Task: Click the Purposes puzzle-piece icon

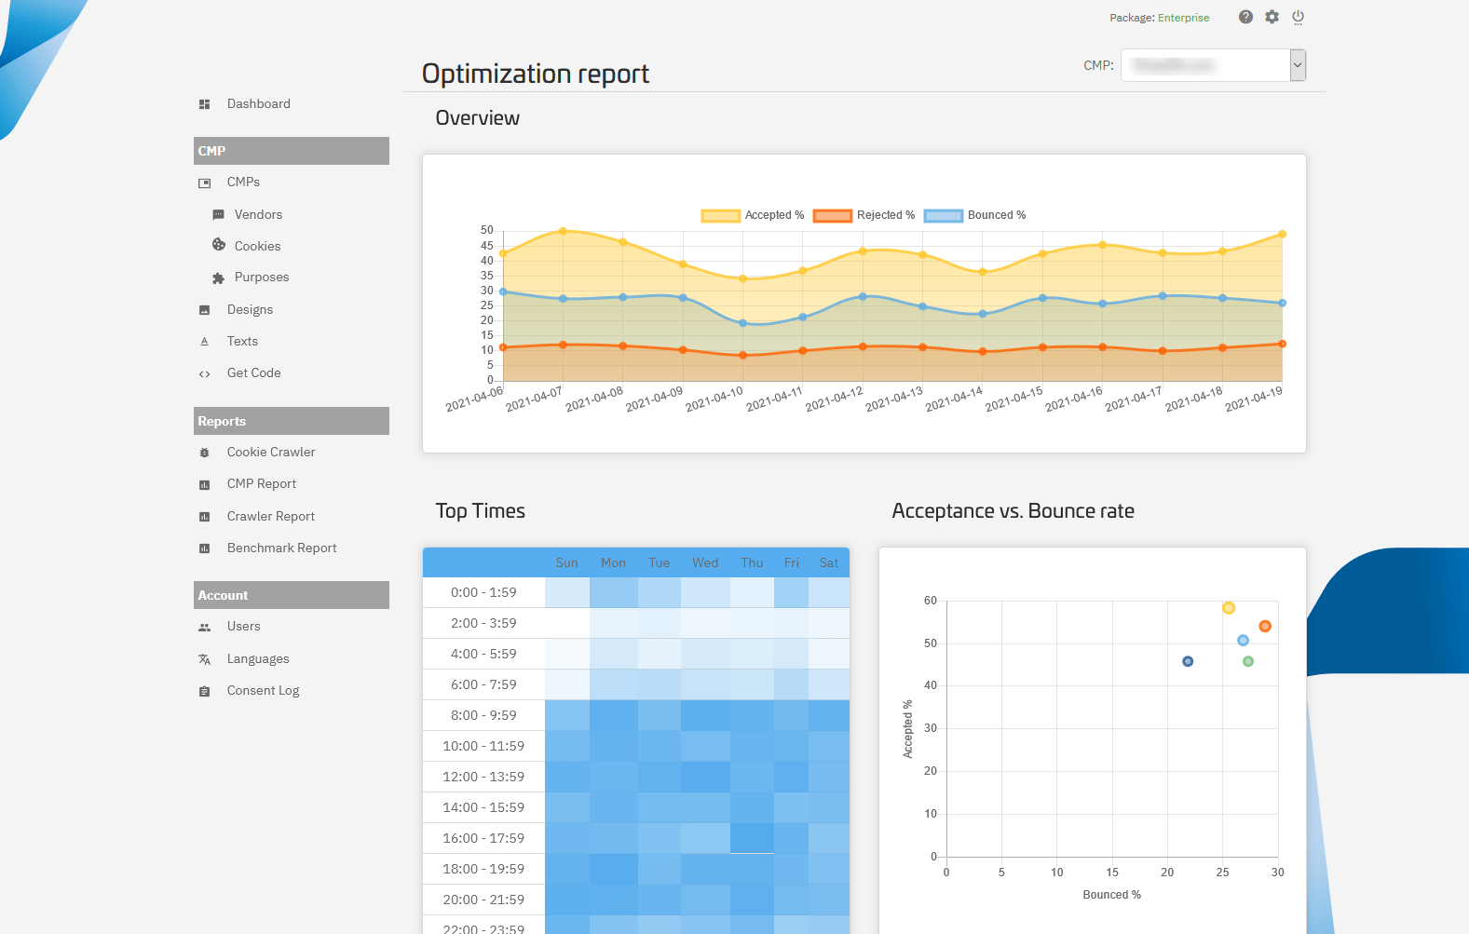Action: coord(219,277)
